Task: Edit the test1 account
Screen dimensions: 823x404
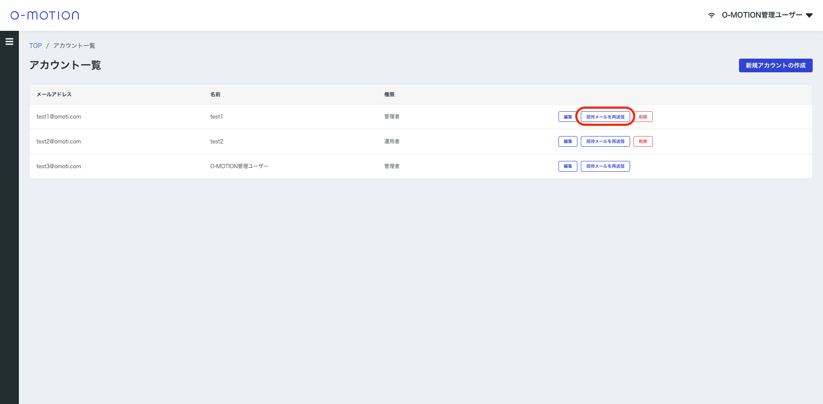Action: (x=568, y=117)
